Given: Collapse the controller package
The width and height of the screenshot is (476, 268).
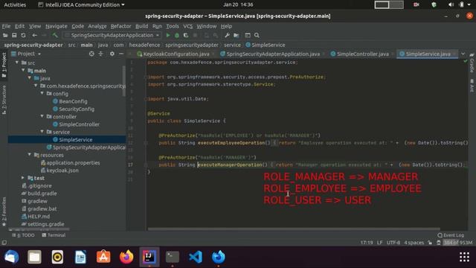Looking at the screenshot, I should tap(42, 116).
